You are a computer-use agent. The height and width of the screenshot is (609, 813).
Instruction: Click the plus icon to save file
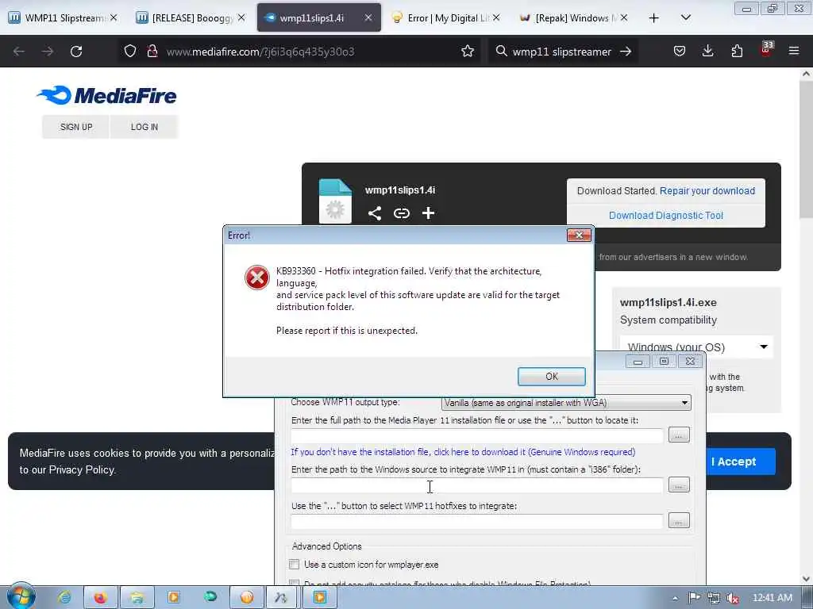tap(428, 213)
